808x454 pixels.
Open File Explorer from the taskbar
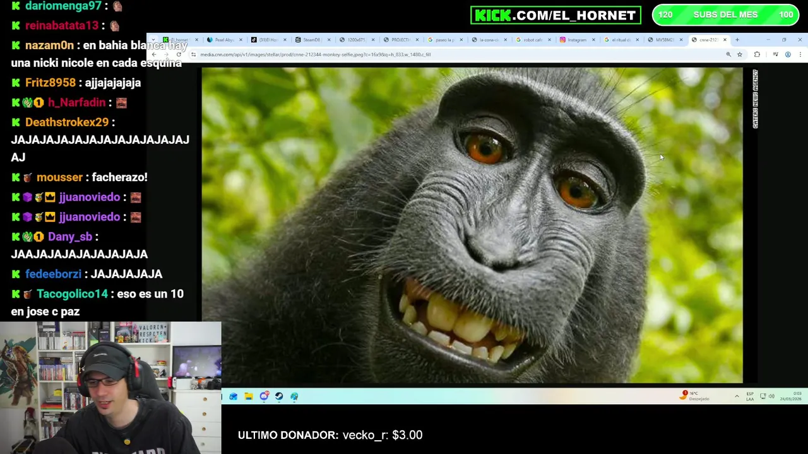click(249, 396)
